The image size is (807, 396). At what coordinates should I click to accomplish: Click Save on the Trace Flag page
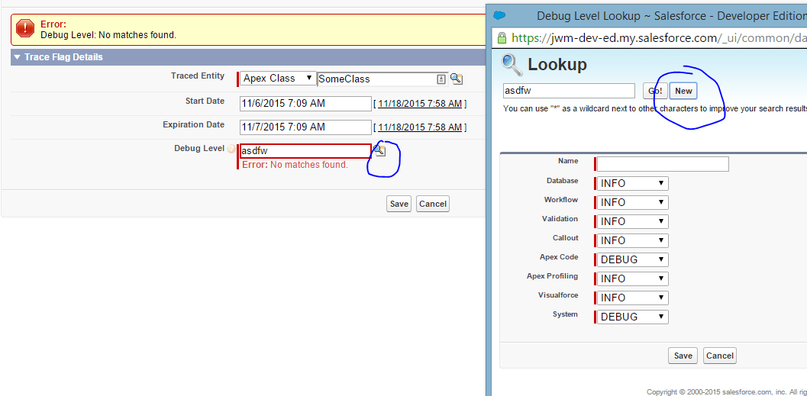tap(399, 204)
